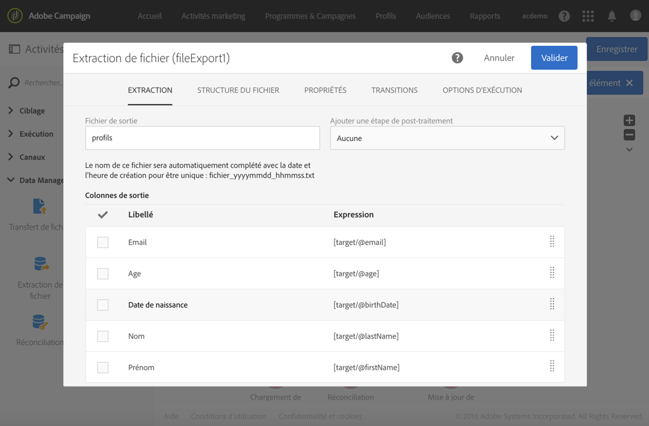Click the zoom in plus icon on canvas
This screenshot has width=649, height=426.
(x=629, y=120)
